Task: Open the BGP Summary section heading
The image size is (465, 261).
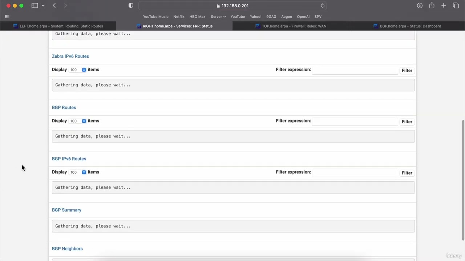Action: [66, 210]
